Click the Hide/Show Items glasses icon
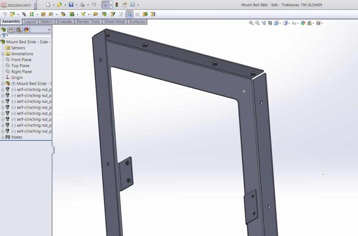Viewport: 358px width, 236px height. tap(295, 23)
